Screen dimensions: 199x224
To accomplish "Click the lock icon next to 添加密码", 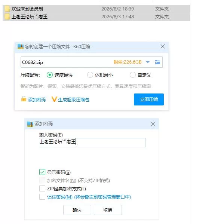I will (x=24, y=99).
